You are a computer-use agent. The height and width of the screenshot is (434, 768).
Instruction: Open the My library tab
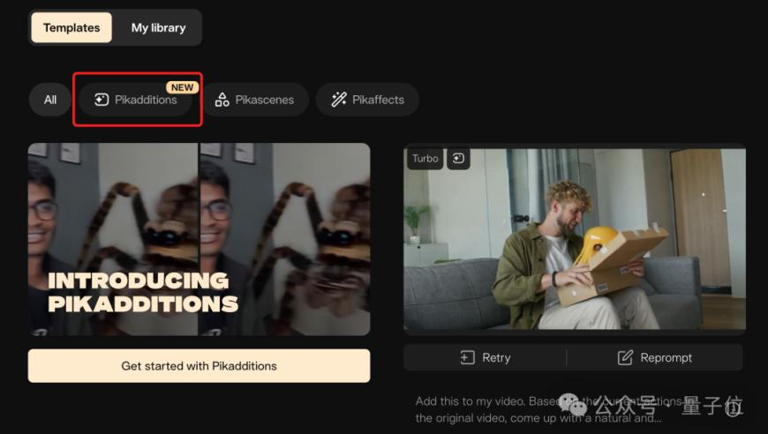click(158, 28)
